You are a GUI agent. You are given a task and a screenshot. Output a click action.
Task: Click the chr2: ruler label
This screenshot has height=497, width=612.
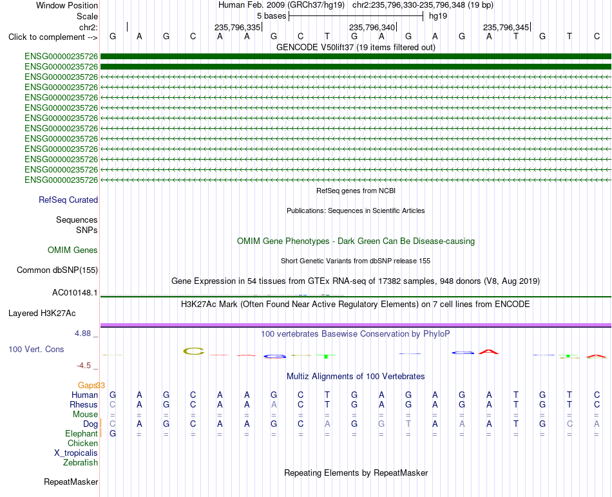coord(88,27)
